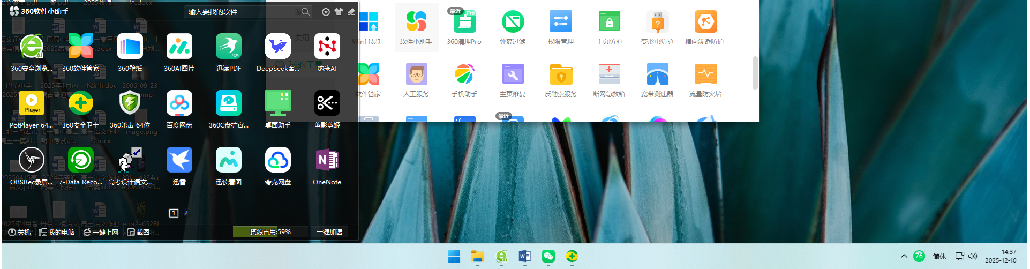Open Word from the taskbar
The image size is (1030, 269).
pos(525,257)
